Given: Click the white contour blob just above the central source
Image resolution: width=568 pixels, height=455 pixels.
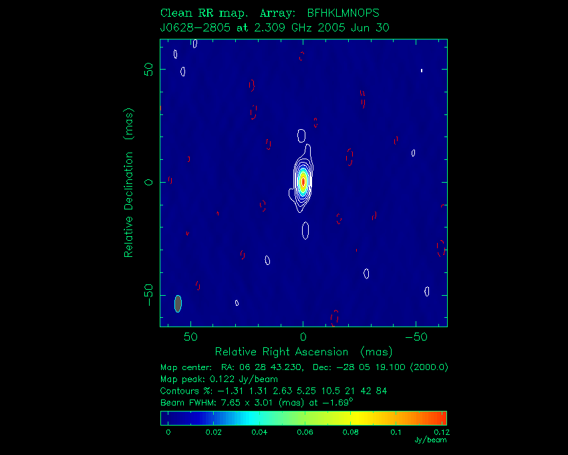Looking at the screenshot, I should pos(301,136).
